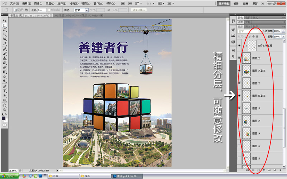Hide the 文行水闸工程 layer
This screenshot has width=287, height=179.
[239, 45]
